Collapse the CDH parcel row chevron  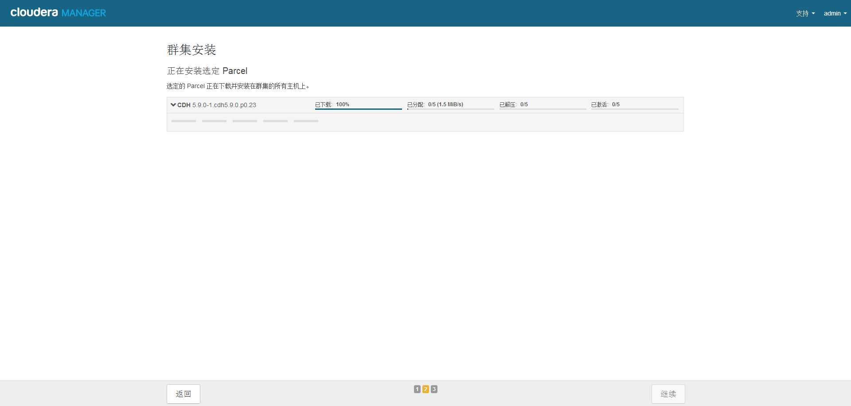173,105
